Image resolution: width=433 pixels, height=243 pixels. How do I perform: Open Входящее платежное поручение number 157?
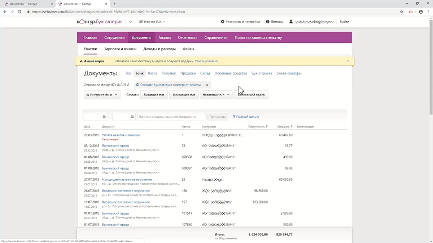126,202
